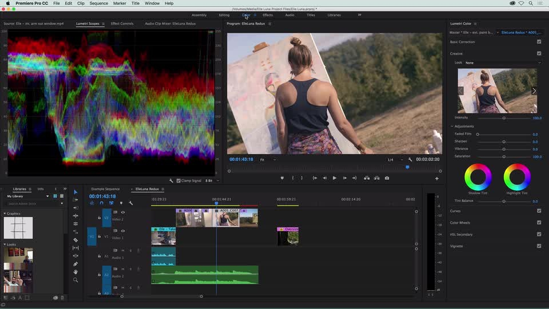Select the Hand tool
The height and width of the screenshot is (309, 549).
tap(75, 272)
